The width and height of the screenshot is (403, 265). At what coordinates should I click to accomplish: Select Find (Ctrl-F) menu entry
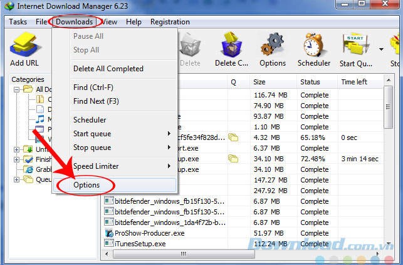coord(115,87)
